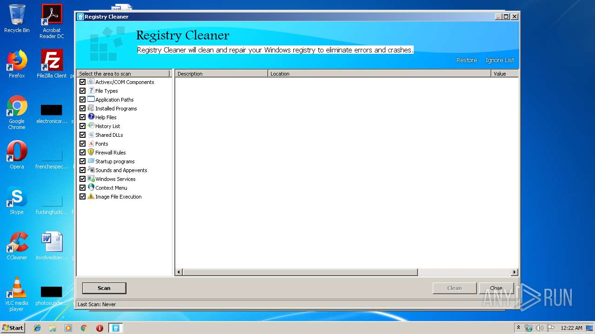Uncheck History List checkbox
595x334 pixels.
pos(82,126)
